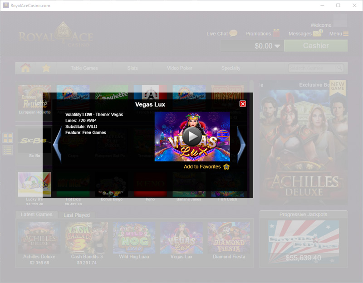This screenshot has width=363, height=283.
Task: Open the Messages envelope icon
Action: click(318, 33)
